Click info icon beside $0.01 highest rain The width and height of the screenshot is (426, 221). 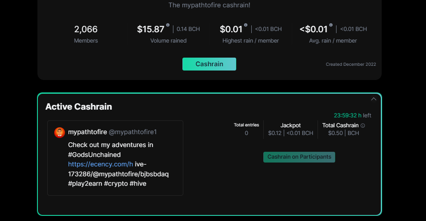(x=246, y=25)
